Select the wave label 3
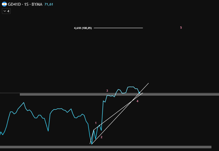Viewport: 219px width, 151px height. pyautogui.click(x=107, y=91)
